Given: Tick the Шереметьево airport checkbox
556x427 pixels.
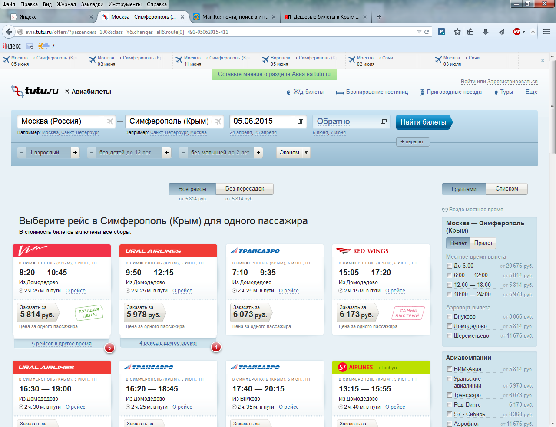Looking at the screenshot, I should tap(450, 336).
